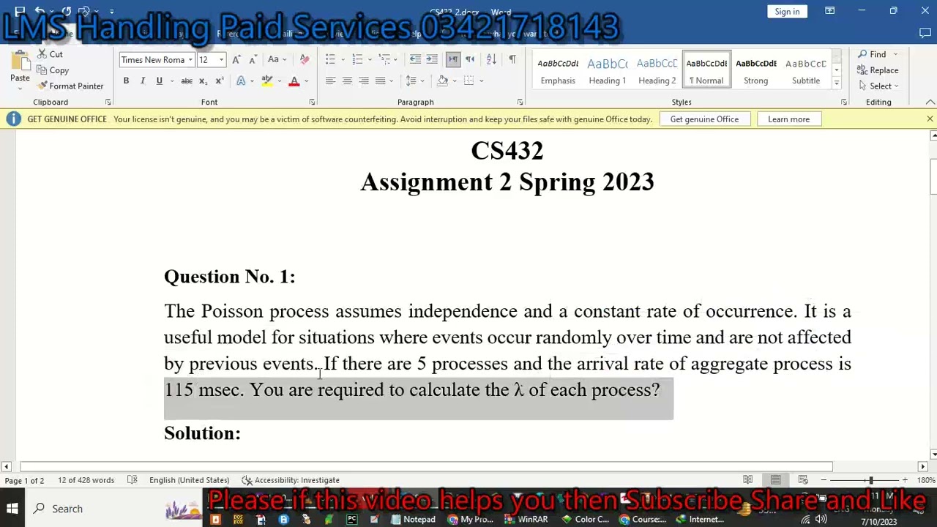937x527 pixels.
Task: Apply the Heading 2 style
Action: pyautogui.click(x=657, y=70)
